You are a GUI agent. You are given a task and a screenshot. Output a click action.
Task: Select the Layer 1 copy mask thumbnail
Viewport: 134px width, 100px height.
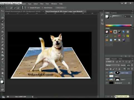118,73
